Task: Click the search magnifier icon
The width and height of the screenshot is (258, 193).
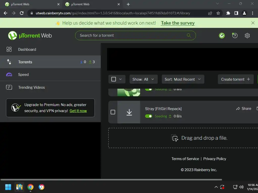Action: click(x=189, y=35)
